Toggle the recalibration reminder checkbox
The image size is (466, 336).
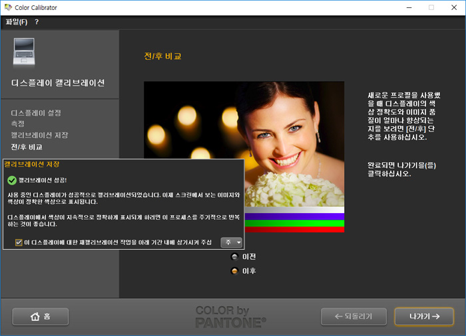click(x=19, y=242)
